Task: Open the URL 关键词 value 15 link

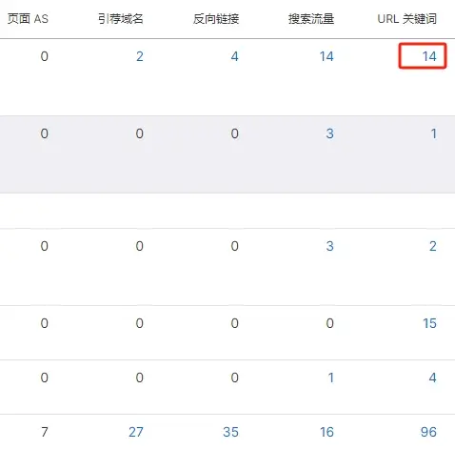Action: (x=429, y=323)
